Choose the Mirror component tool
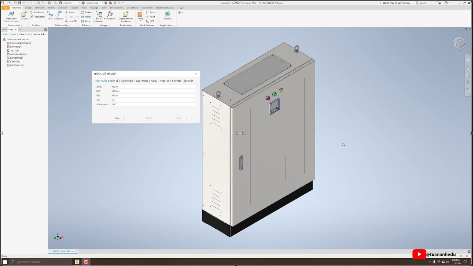 pos(86,17)
